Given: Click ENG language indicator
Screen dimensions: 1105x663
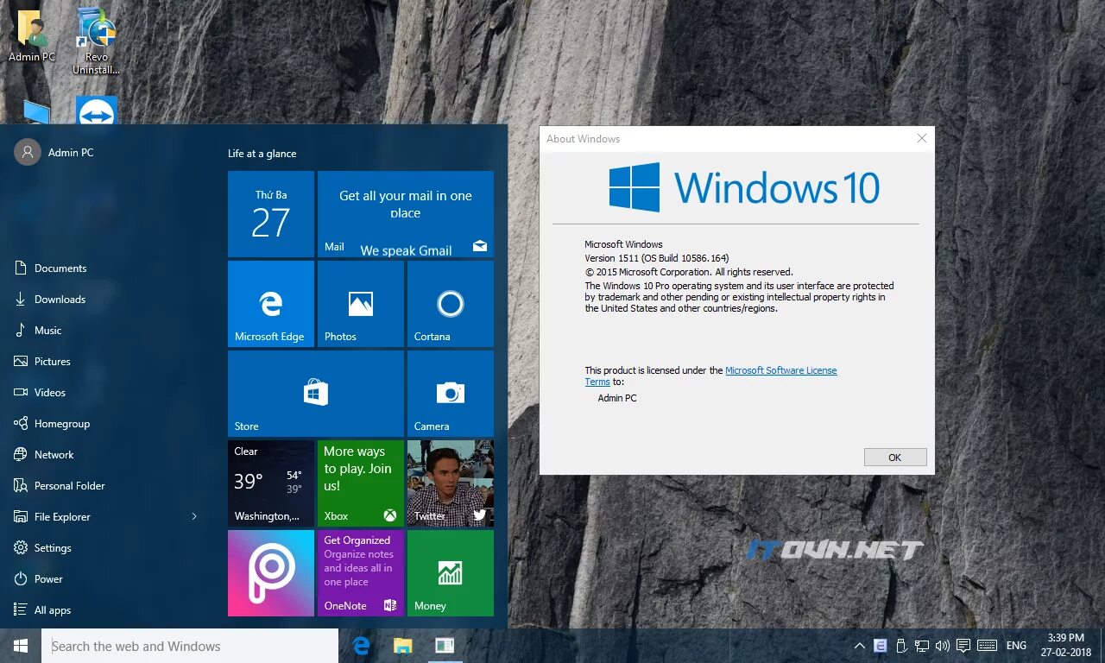Looking at the screenshot, I should [1017, 646].
